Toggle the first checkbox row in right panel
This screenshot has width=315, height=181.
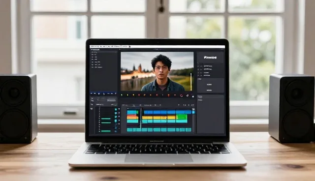tap(205, 66)
